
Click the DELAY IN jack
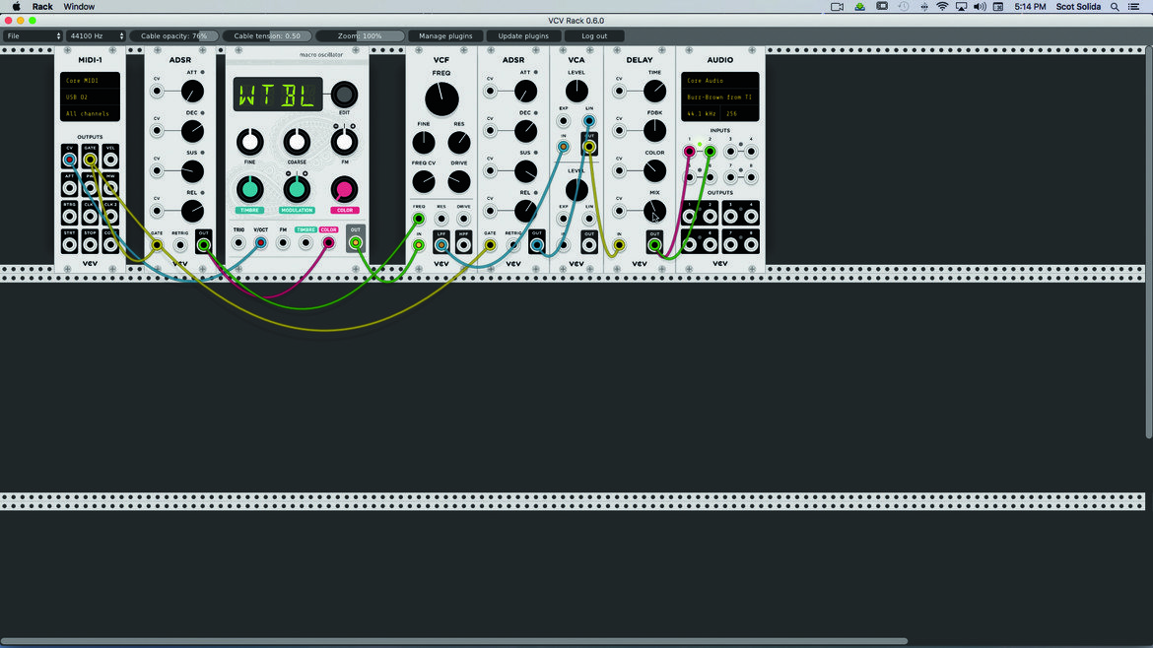coord(619,244)
